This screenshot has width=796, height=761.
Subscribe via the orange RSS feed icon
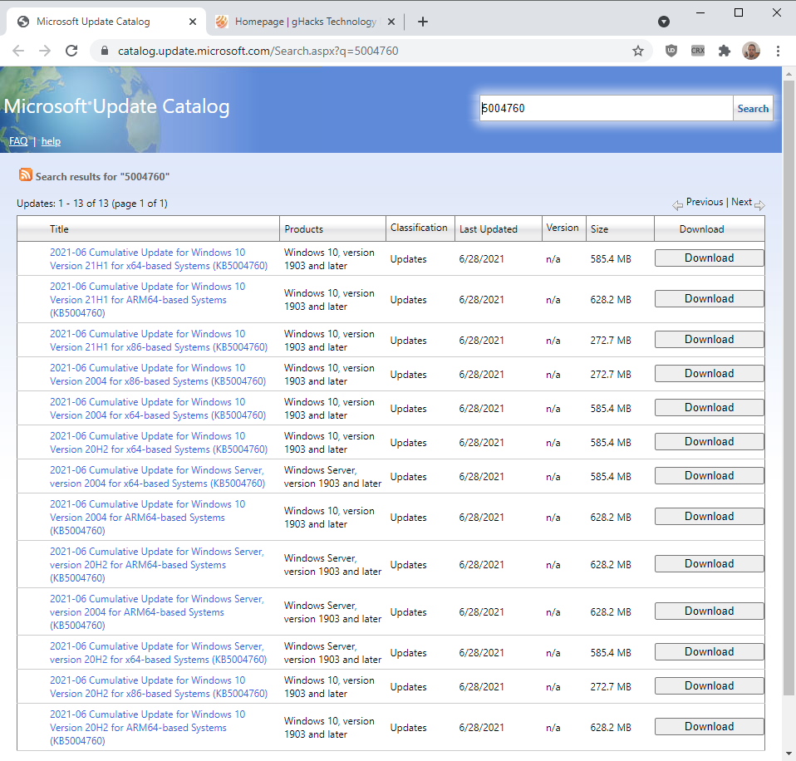(x=26, y=174)
